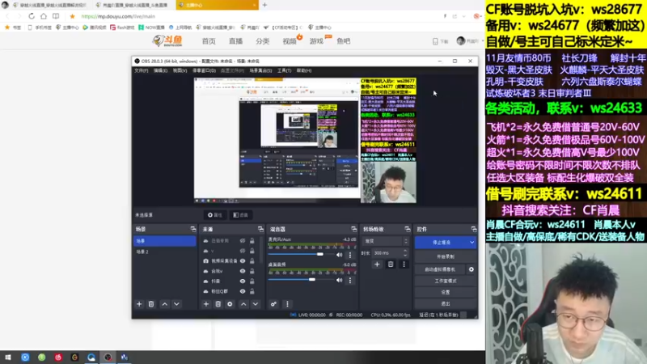Mute the 麦克风/Aux mixer channel
Screen dimensions: 647x364
point(339,255)
